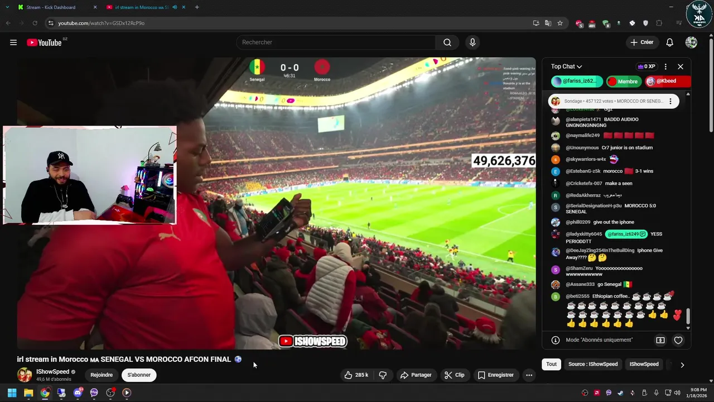Open the 0 XP crown badge
This screenshot has width=714, height=402.
click(x=647, y=66)
